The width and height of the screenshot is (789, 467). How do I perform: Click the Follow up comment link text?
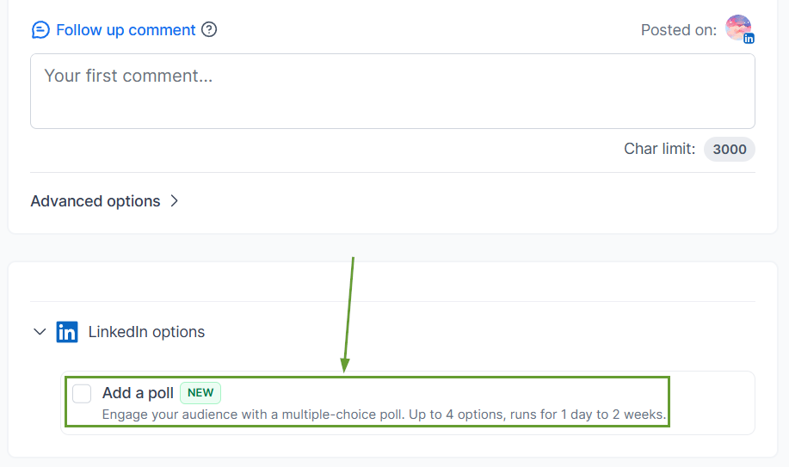click(x=126, y=30)
